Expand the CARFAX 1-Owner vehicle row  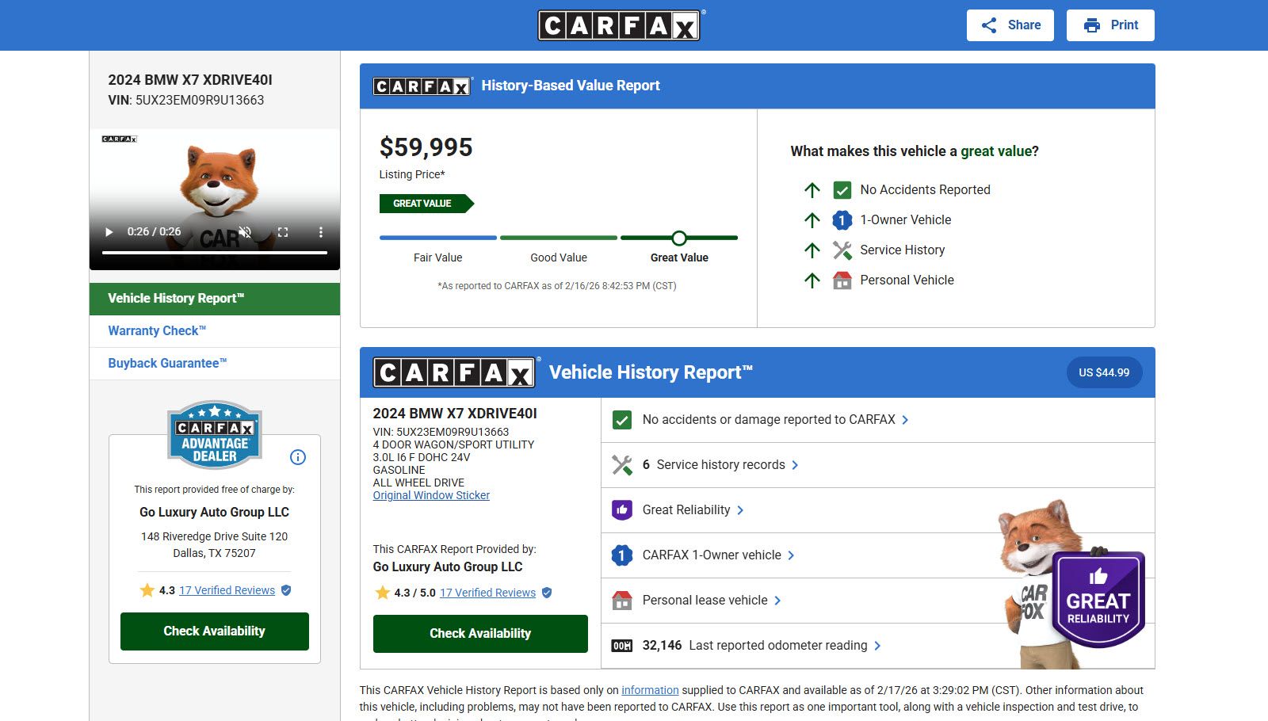coord(791,555)
